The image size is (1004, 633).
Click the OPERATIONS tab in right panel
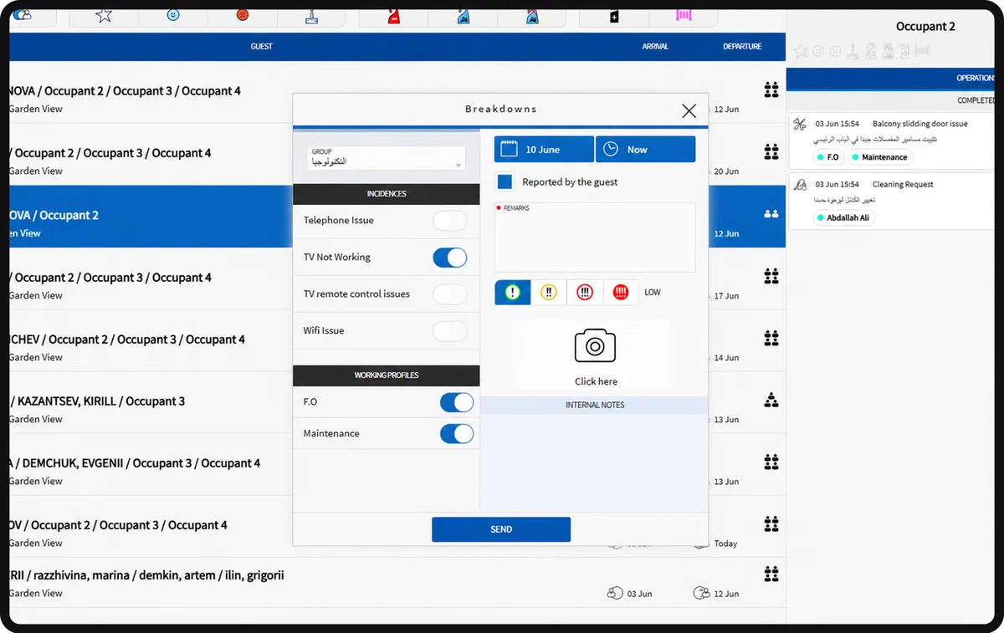point(976,78)
